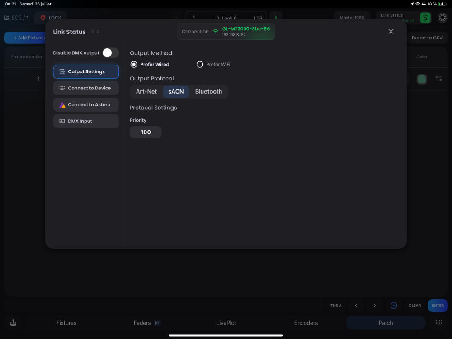
Task: Click the joystick icon at bottom left
Action: (13, 323)
